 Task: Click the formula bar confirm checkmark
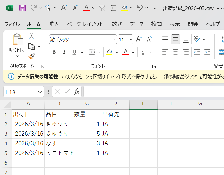[67, 92]
